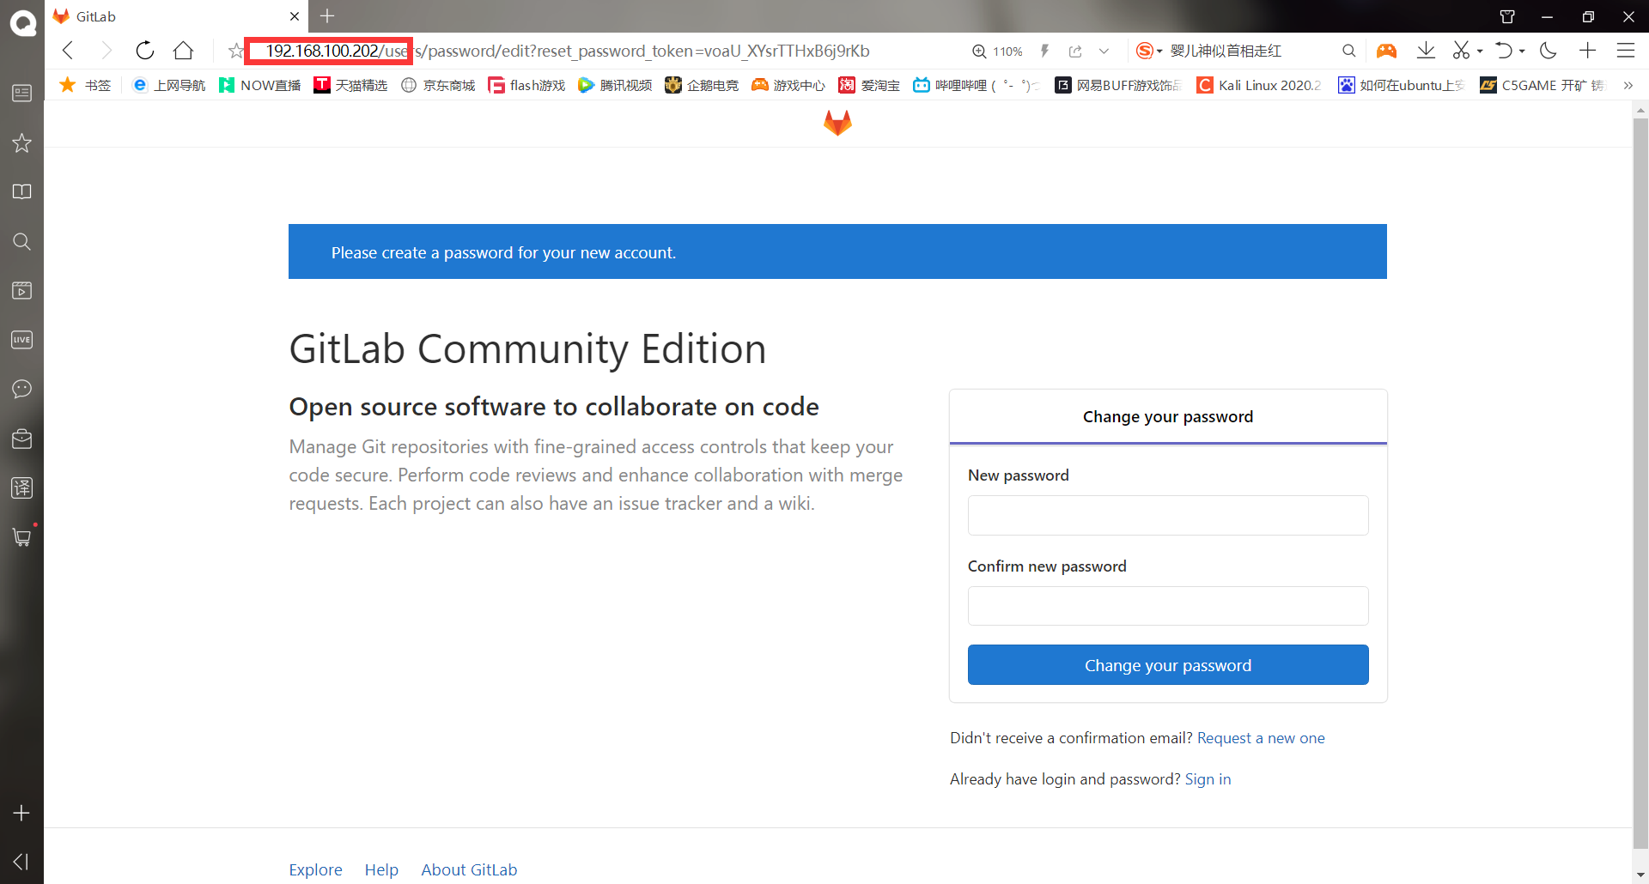Open the 110% zoom control

coord(997,51)
